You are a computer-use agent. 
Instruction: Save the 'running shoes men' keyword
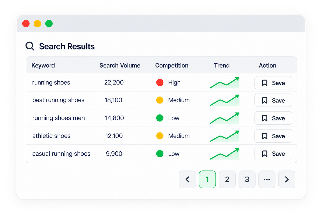tap(273, 118)
